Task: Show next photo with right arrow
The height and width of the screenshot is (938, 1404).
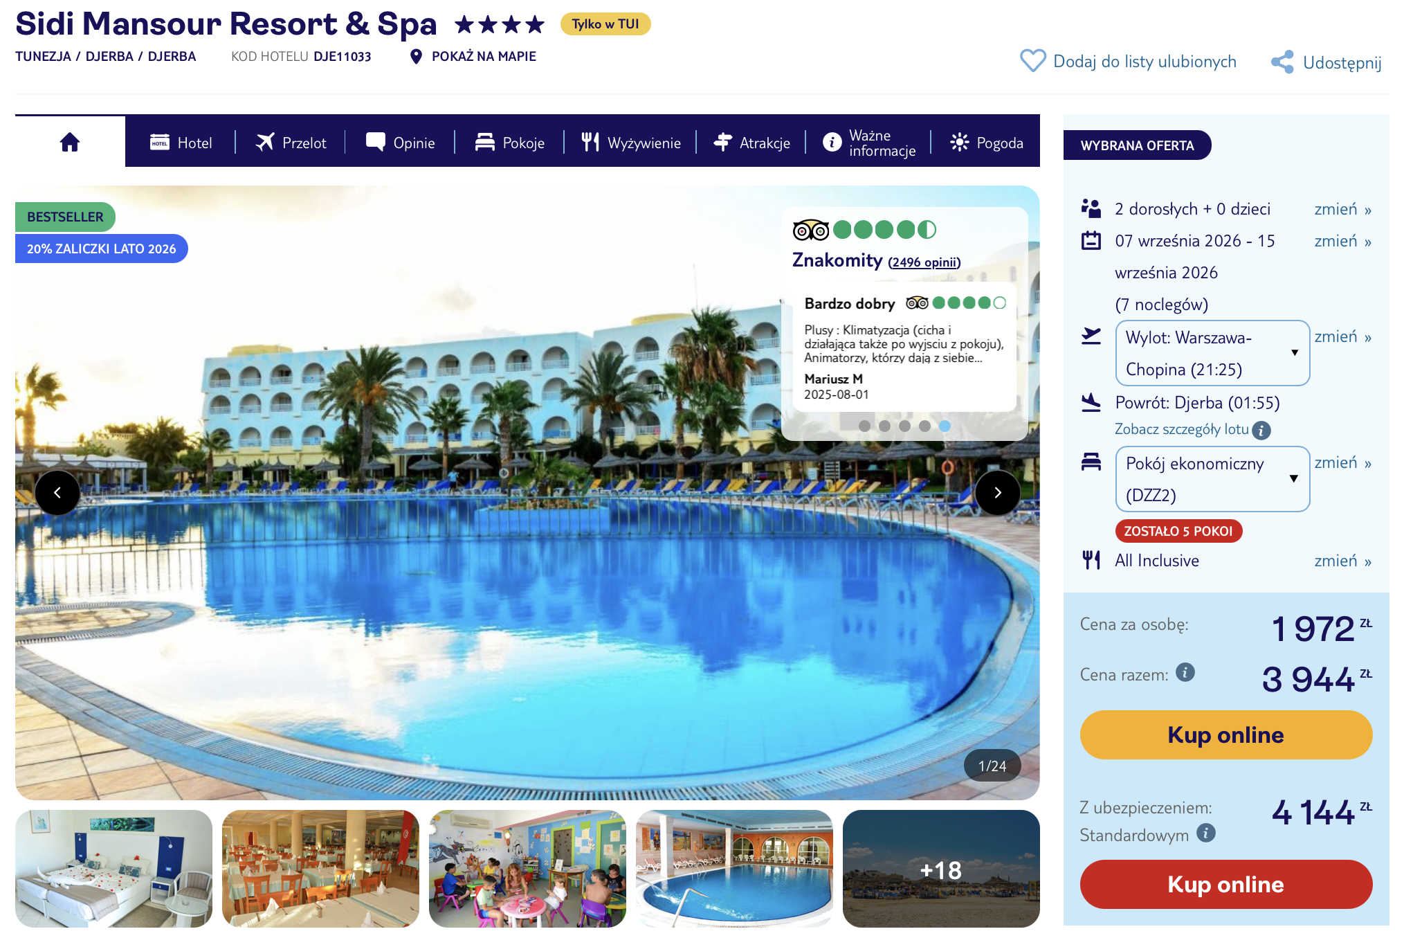Action: (997, 493)
